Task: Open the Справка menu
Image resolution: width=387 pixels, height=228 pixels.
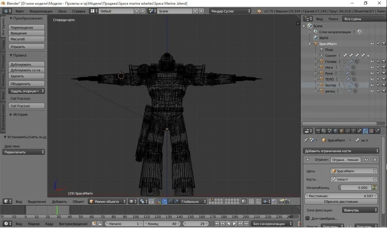Action: tap(79, 11)
